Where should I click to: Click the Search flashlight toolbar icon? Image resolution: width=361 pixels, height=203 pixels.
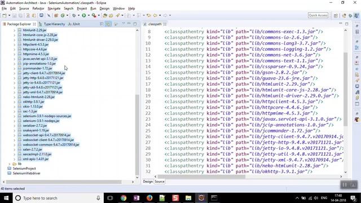(118, 15)
